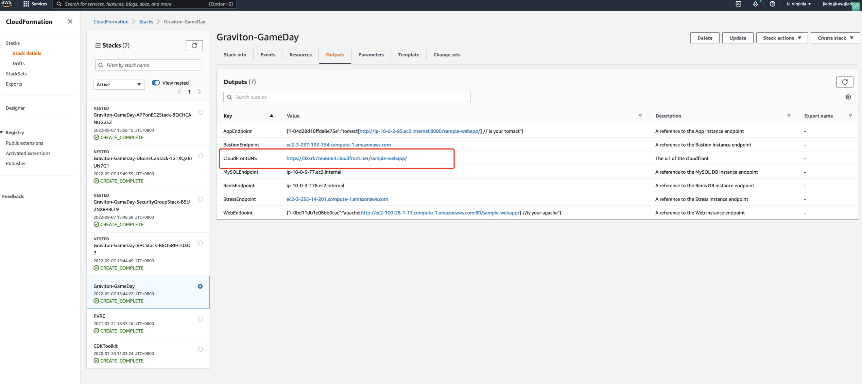Select the CDKToolkit stack radio button
The width and height of the screenshot is (862, 384).
(200, 349)
